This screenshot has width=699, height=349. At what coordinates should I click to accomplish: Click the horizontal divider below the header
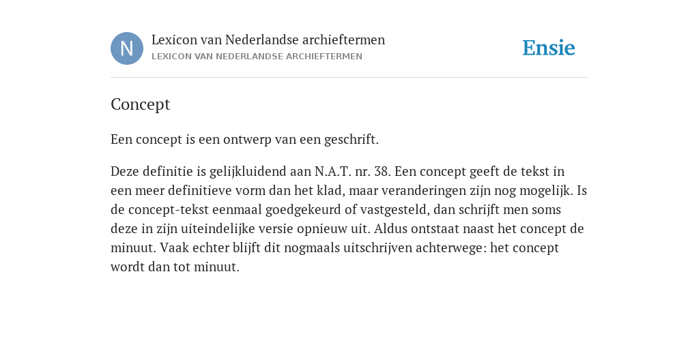coord(349,78)
